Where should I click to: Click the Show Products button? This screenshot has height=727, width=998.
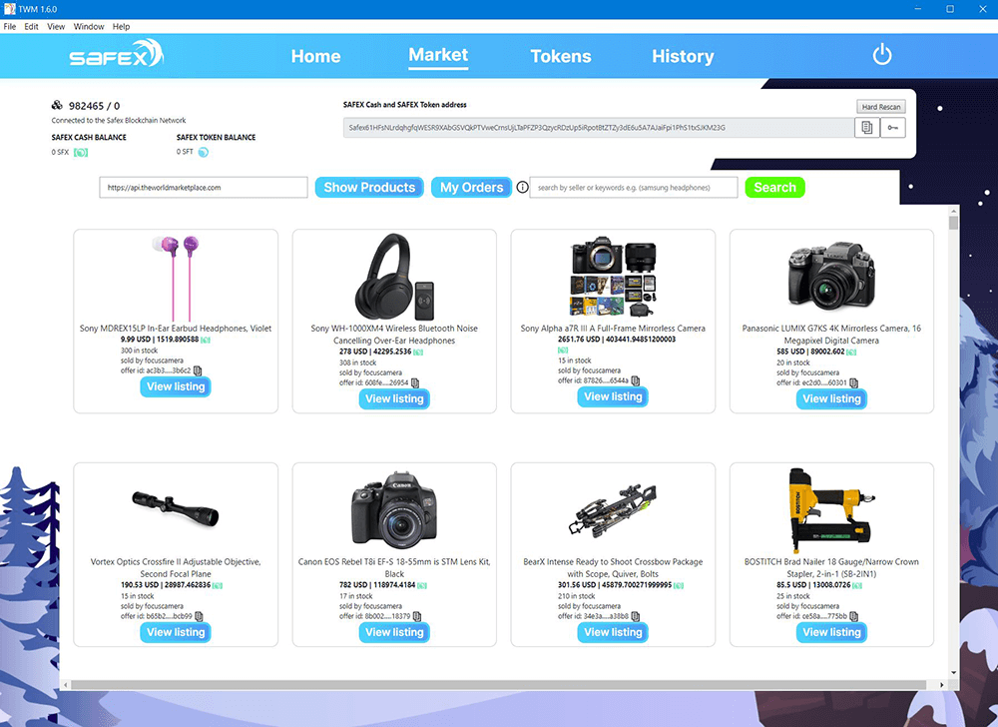click(369, 187)
